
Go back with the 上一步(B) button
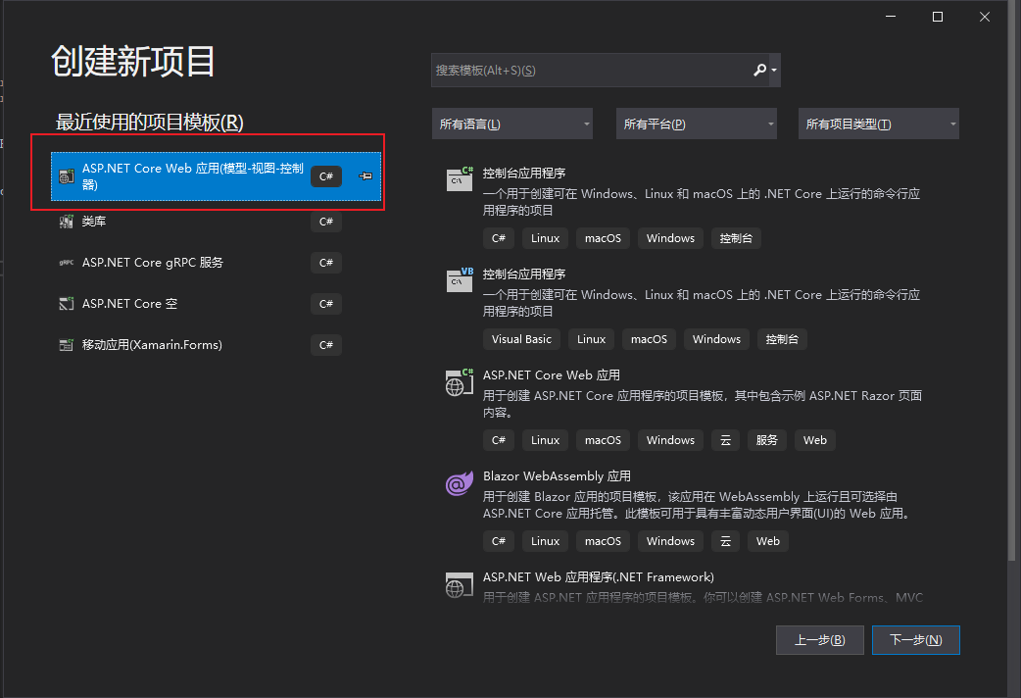pyautogui.click(x=819, y=640)
